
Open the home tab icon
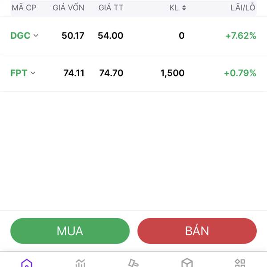click(x=27, y=263)
